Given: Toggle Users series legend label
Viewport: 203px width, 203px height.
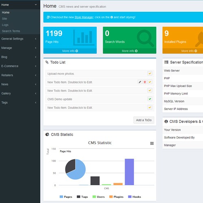Looking at the screenshot, I should 101,197.
